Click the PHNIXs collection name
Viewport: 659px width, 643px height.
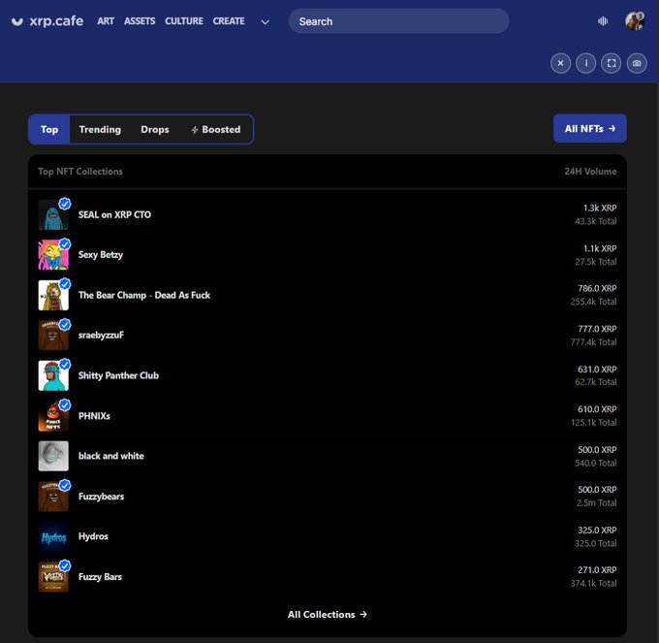(94, 416)
